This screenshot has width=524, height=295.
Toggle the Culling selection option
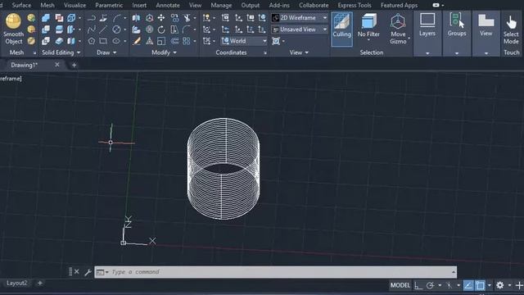(341, 29)
